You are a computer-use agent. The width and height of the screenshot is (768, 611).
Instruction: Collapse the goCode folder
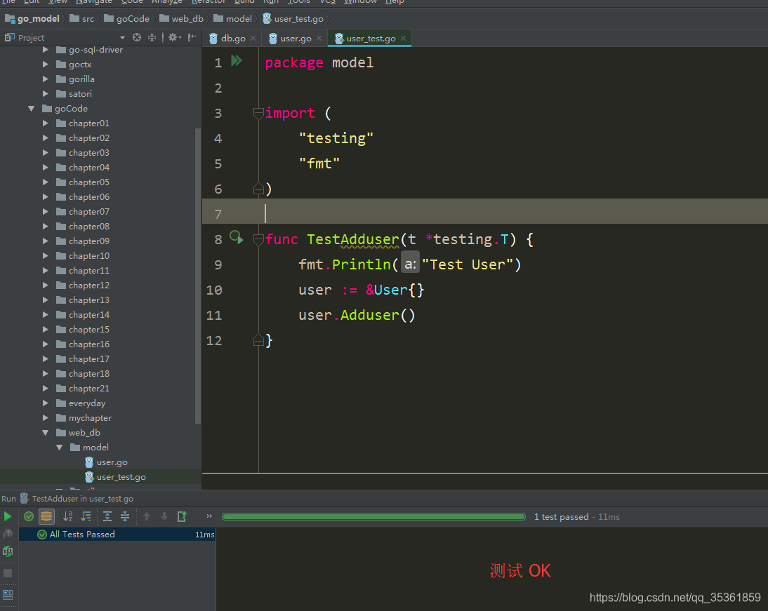click(31, 108)
